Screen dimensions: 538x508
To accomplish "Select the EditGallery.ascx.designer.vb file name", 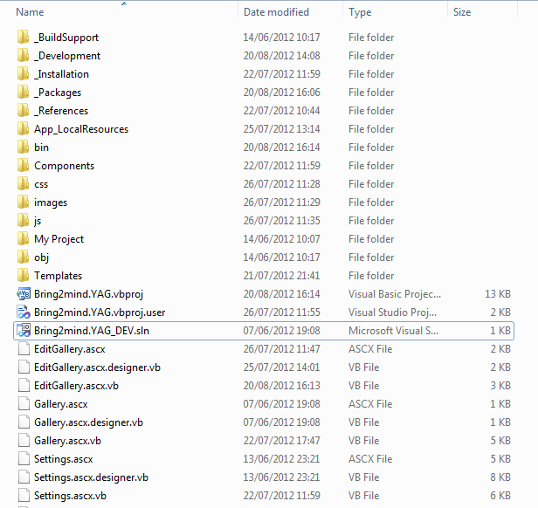I will [98, 367].
